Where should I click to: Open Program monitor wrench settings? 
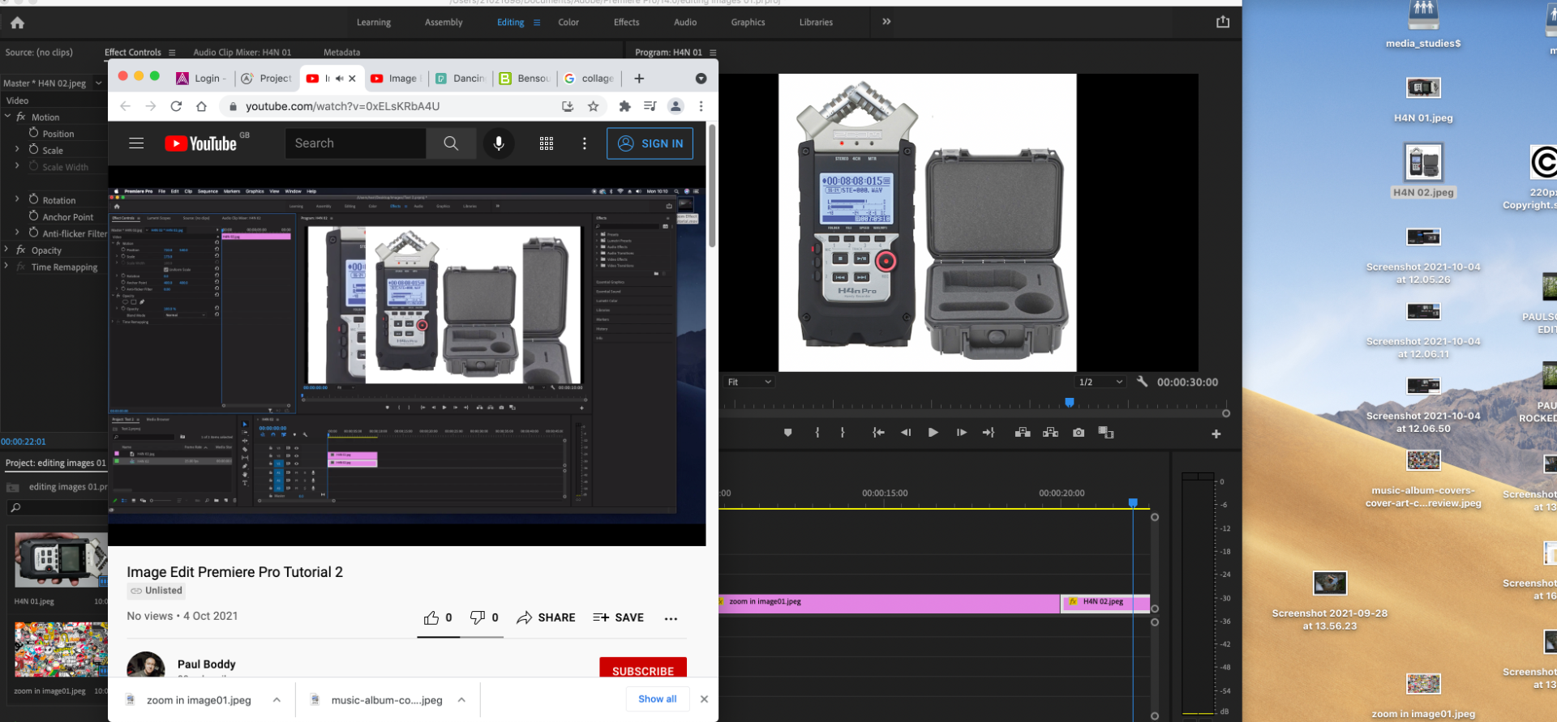click(x=1142, y=382)
